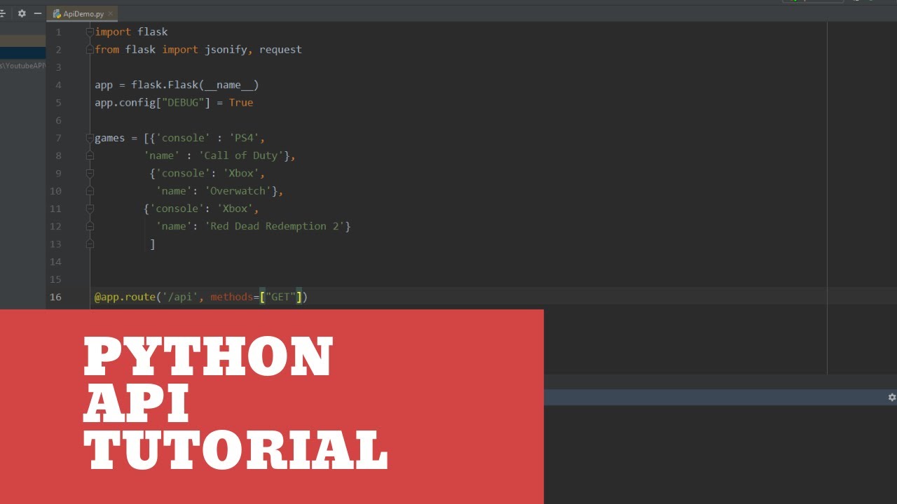Click 'jsonify' in the import line
Viewport: 897px width, 504px height.
pyautogui.click(x=226, y=50)
